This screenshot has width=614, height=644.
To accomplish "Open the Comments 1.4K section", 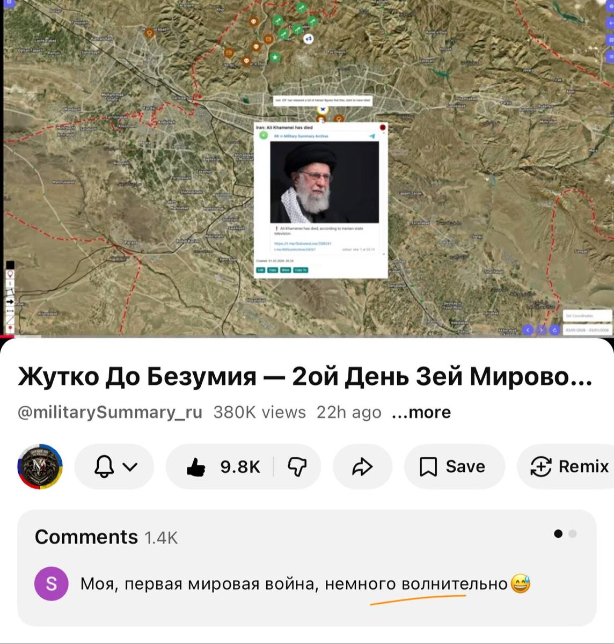I will pos(106,537).
